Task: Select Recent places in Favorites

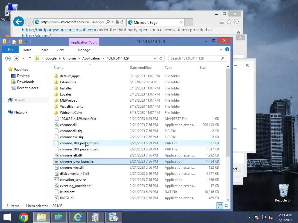Action: click(x=28, y=88)
